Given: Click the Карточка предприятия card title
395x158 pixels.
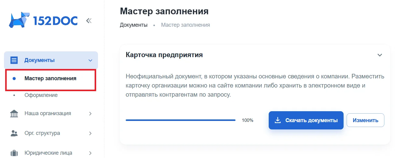Looking at the screenshot, I should coord(164,55).
